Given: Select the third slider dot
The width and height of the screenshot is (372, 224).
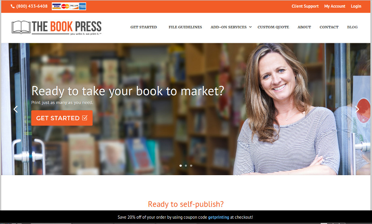Looking at the screenshot, I should point(191,166).
